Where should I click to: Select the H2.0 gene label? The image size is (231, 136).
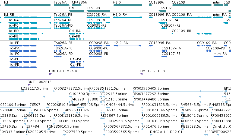[x=117, y=2]
